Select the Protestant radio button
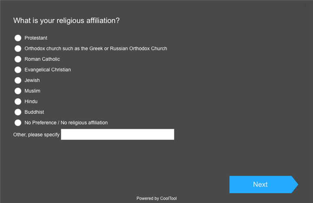The height and width of the screenshot is (203, 313). coord(18,38)
